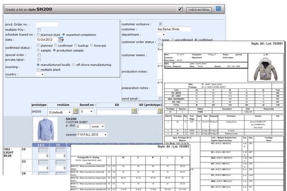Click the p. dist. value field

(83, 127)
